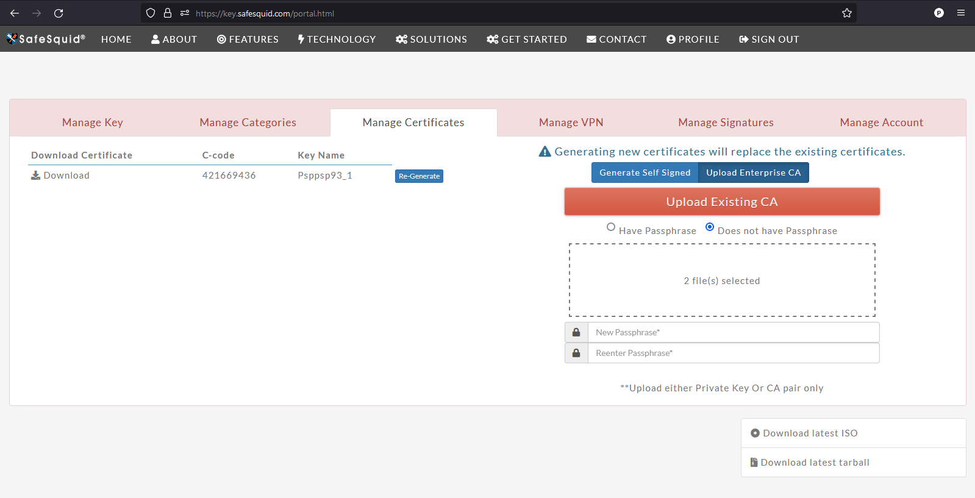Click lock icon beside New Passphrase
Image resolution: width=975 pixels, height=498 pixels.
[x=576, y=332]
